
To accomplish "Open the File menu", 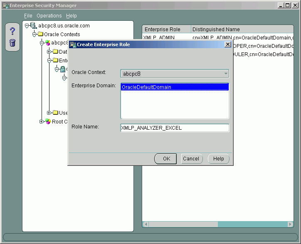I will 28,16.
